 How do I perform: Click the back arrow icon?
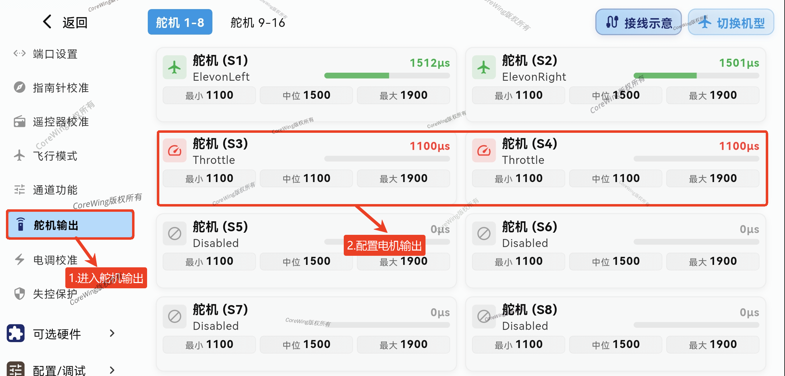click(48, 22)
